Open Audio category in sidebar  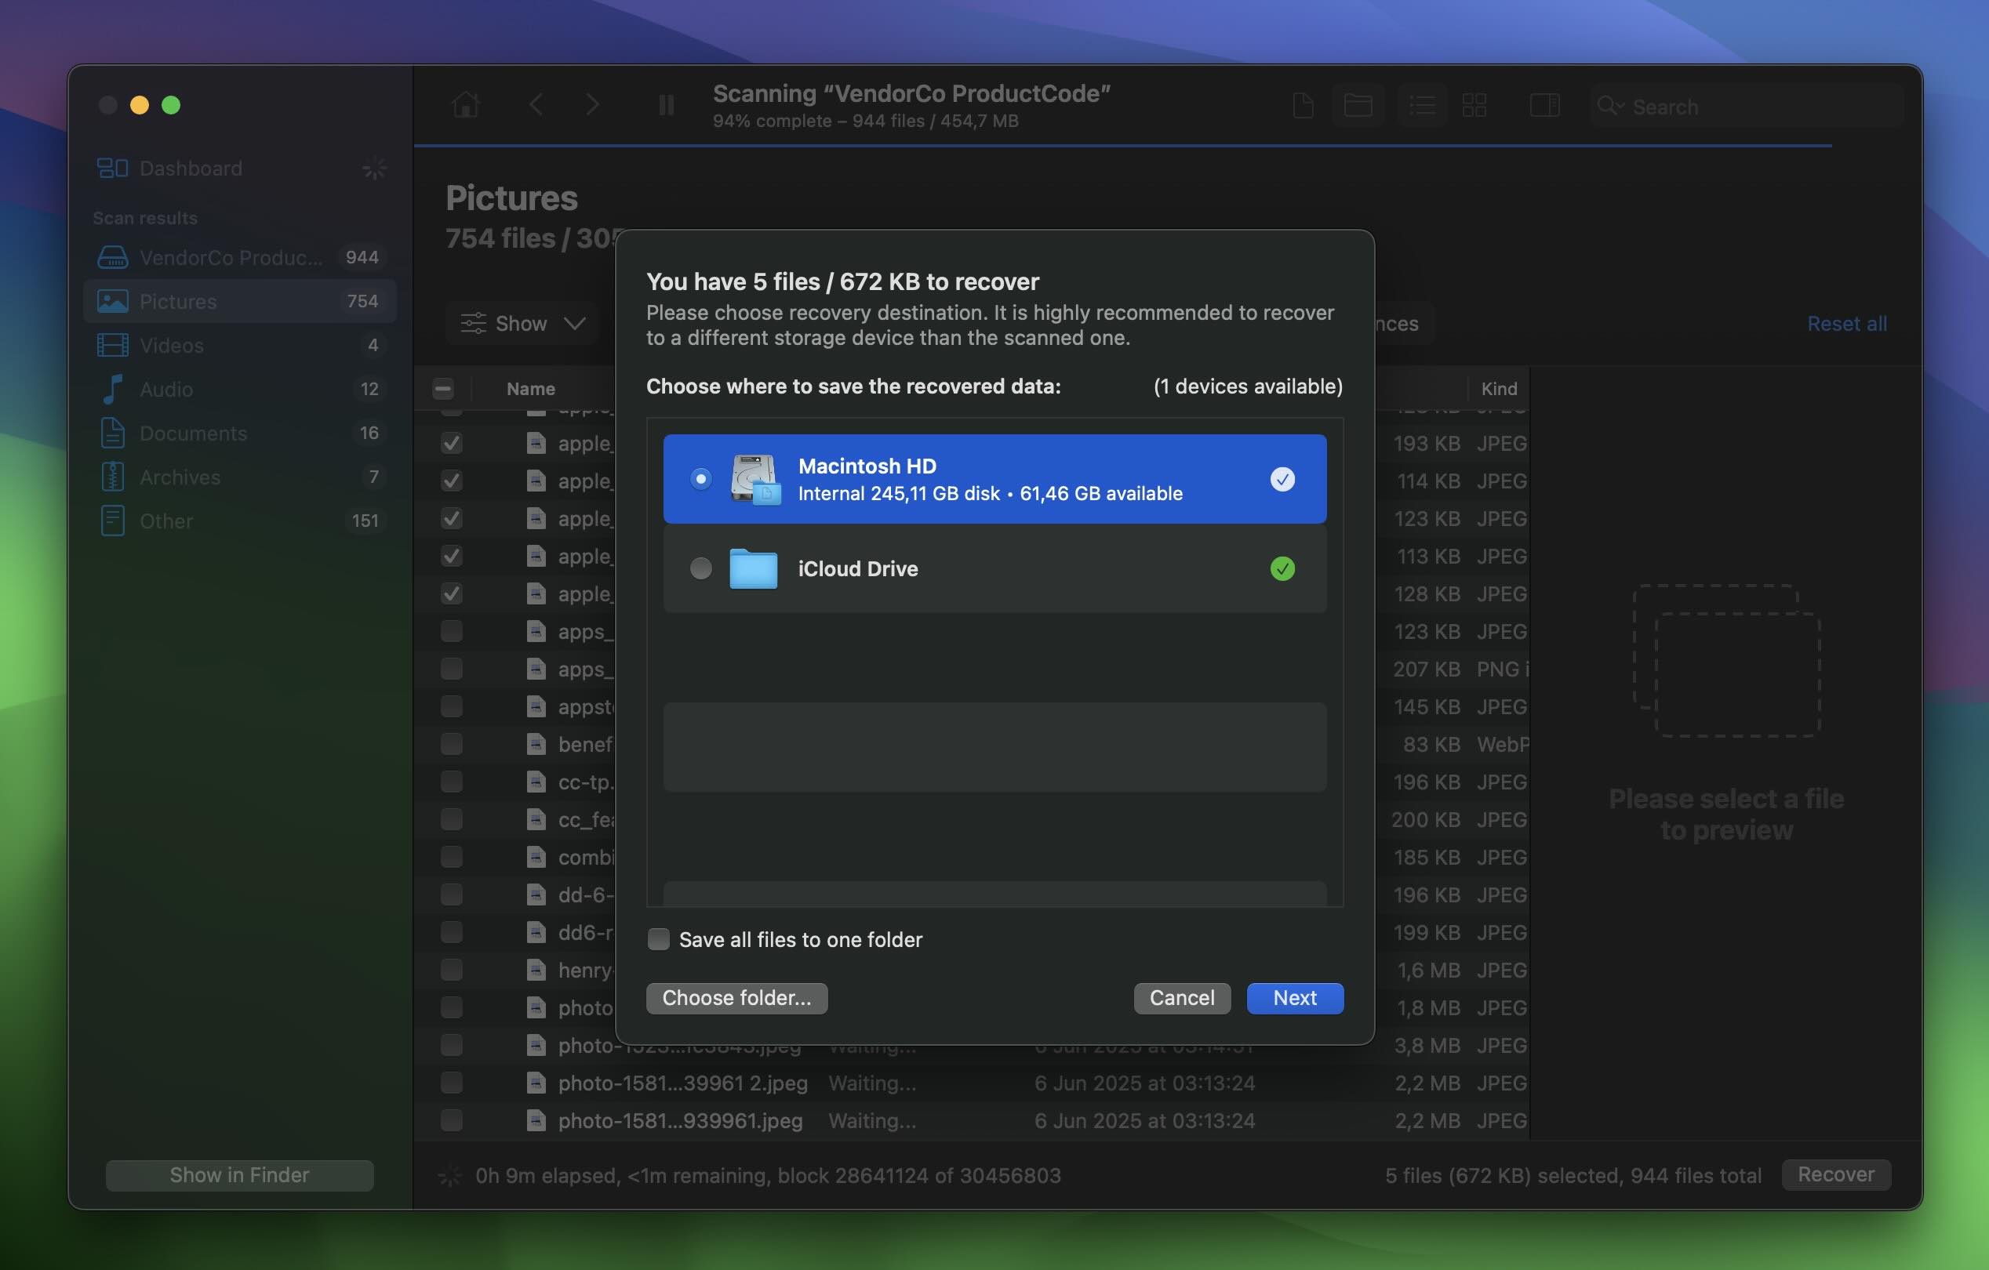tap(239, 389)
